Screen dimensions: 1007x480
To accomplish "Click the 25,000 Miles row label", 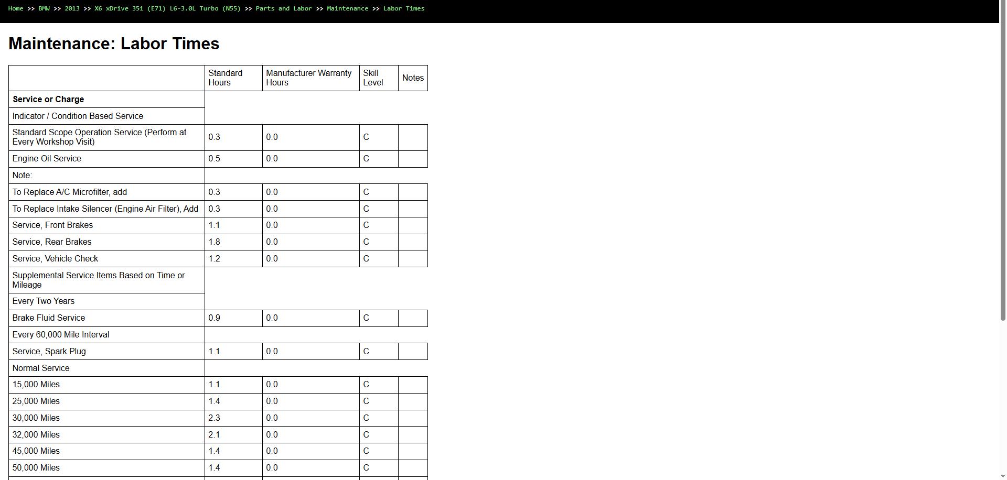I will 36,401.
